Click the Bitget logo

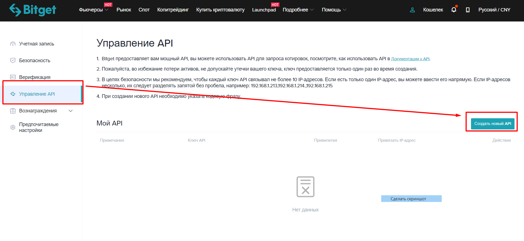pyautogui.click(x=33, y=10)
